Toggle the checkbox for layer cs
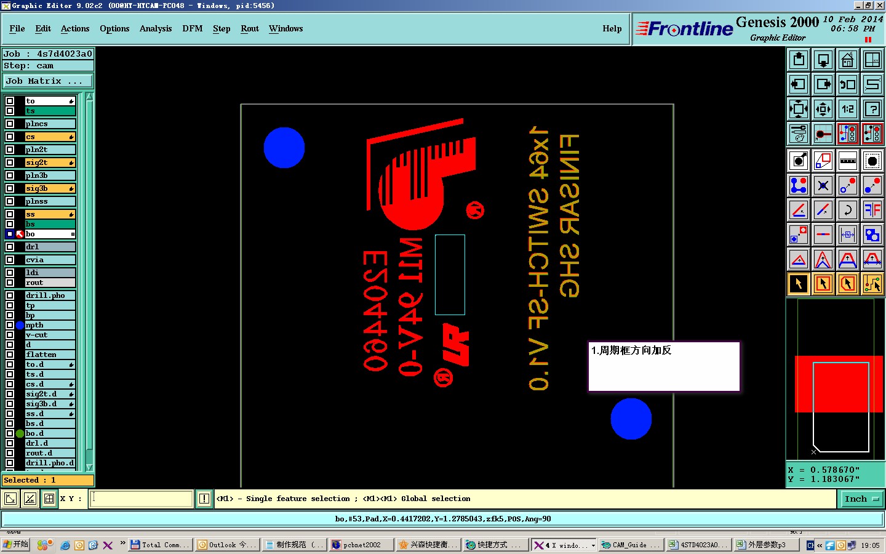Viewport: 886px width, 554px height. [x=10, y=137]
